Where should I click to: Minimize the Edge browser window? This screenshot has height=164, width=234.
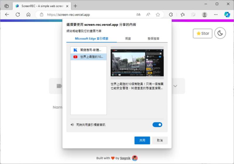206,4
